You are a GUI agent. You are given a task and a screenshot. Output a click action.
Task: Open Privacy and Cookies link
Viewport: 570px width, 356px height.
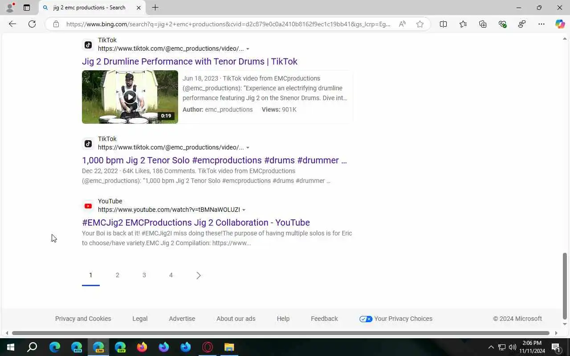click(83, 319)
